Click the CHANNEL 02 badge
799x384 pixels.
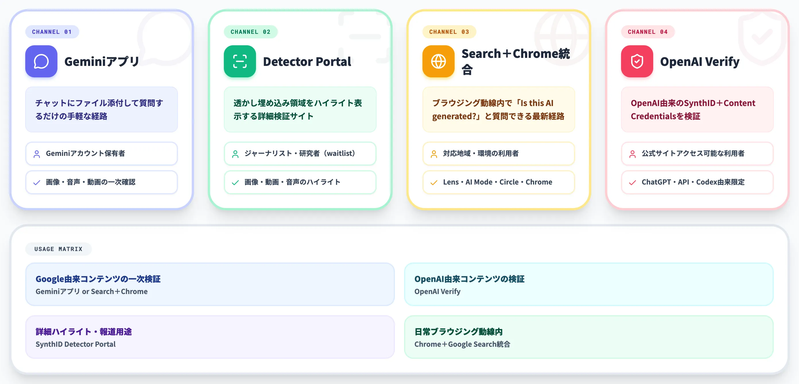[x=251, y=32]
